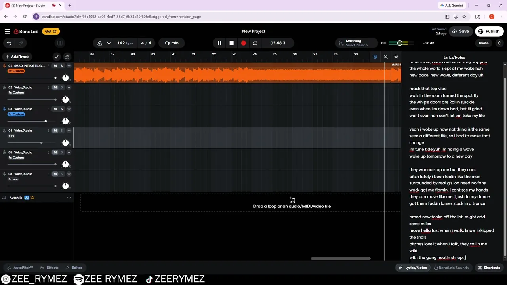Mute track 01 MAD INTRO
This screenshot has height=285, width=507.
[55, 66]
